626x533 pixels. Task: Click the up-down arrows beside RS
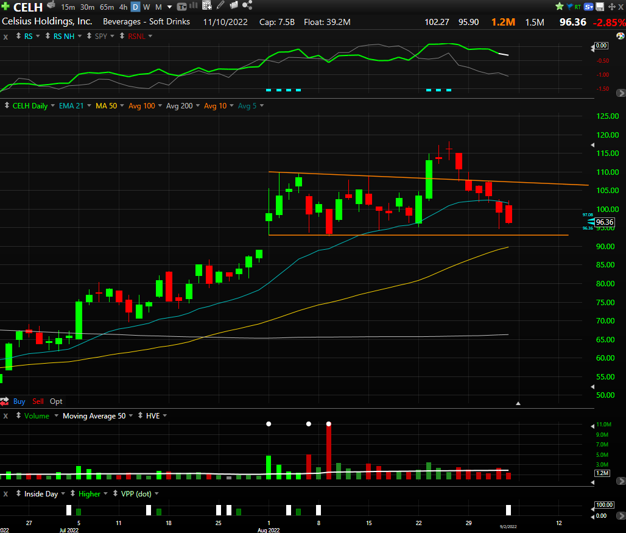click(x=18, y=36)
